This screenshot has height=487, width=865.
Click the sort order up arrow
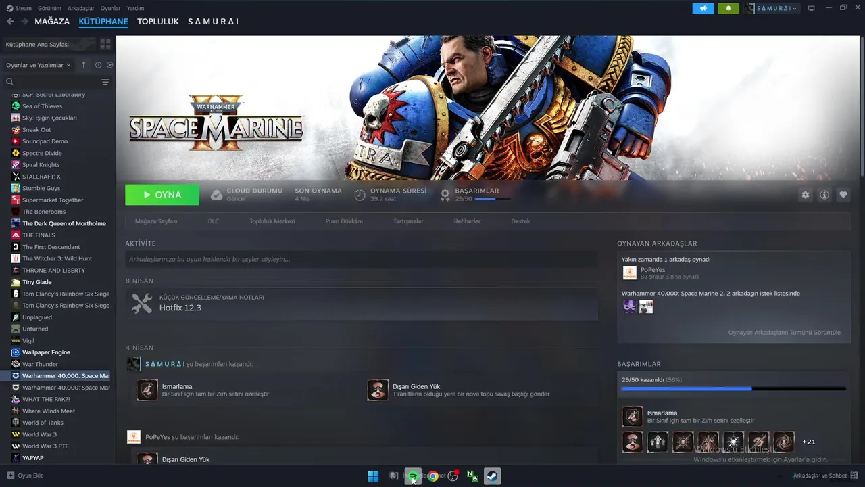84,65
